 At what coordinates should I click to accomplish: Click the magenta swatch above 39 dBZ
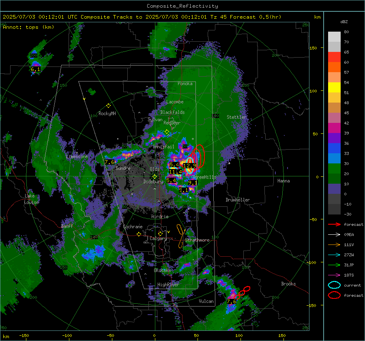click(x=334, y=128)
